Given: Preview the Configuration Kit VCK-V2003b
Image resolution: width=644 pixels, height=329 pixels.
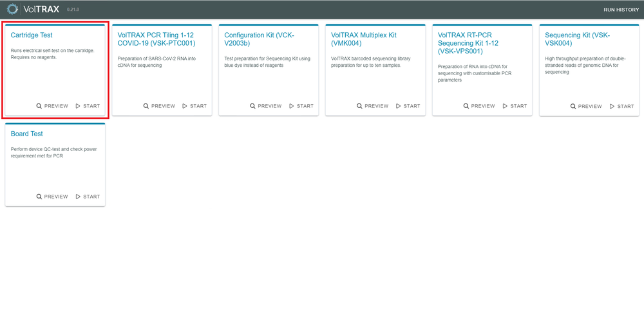Looking at the screenshot, I should pos(266,106).
